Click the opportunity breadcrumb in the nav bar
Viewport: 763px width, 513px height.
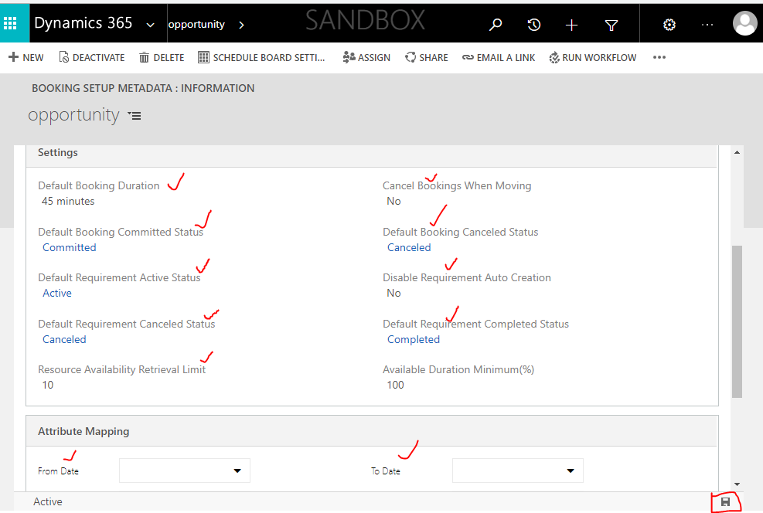[x=196, y=24]
